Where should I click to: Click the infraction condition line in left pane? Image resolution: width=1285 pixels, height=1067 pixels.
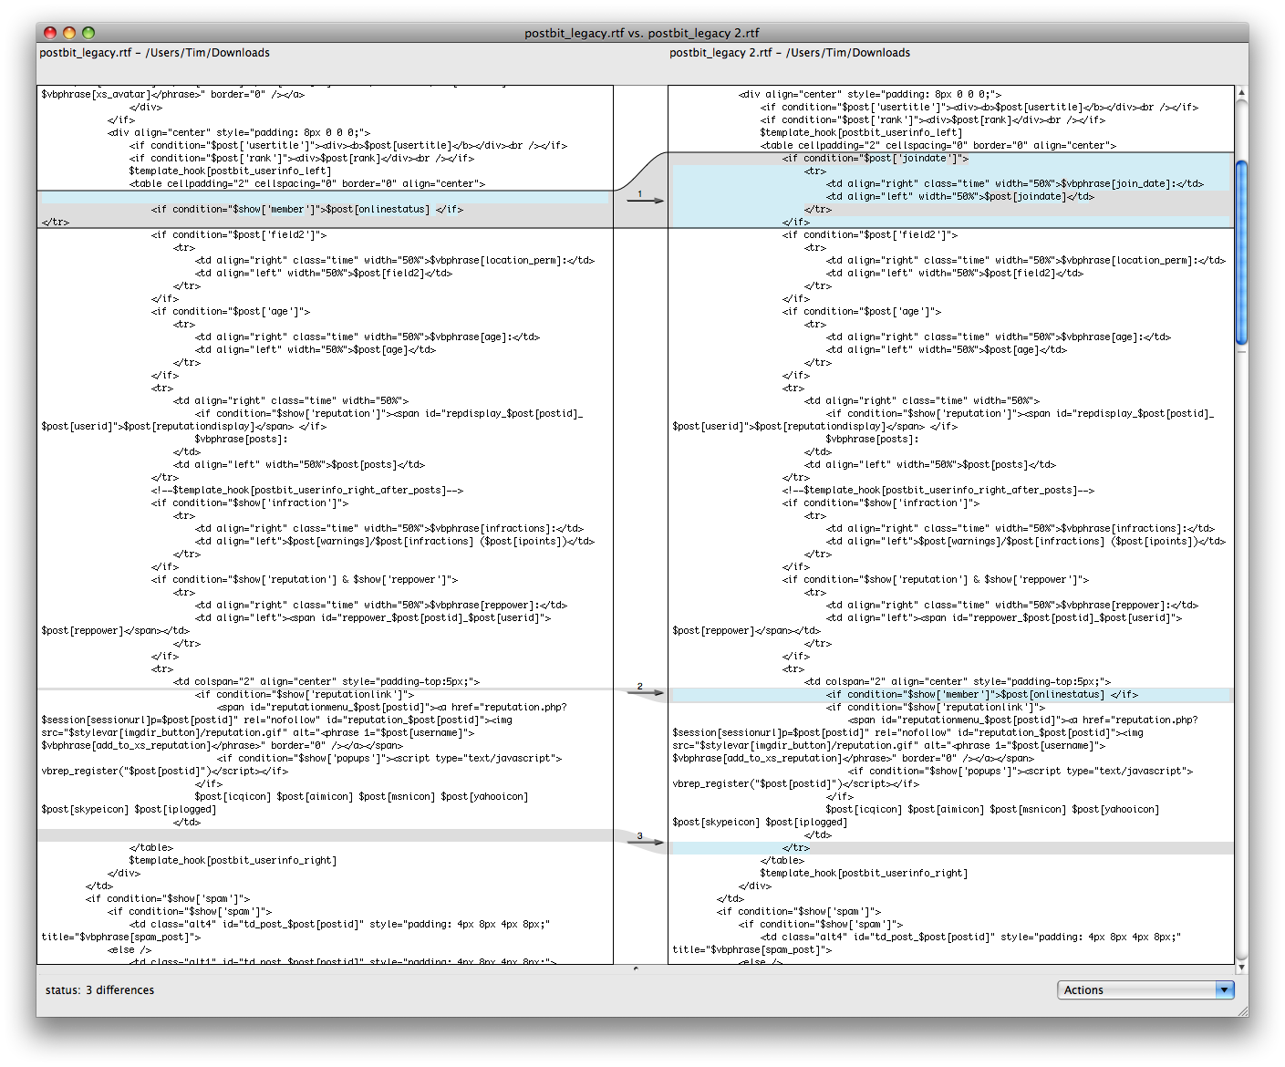(250, 502)
